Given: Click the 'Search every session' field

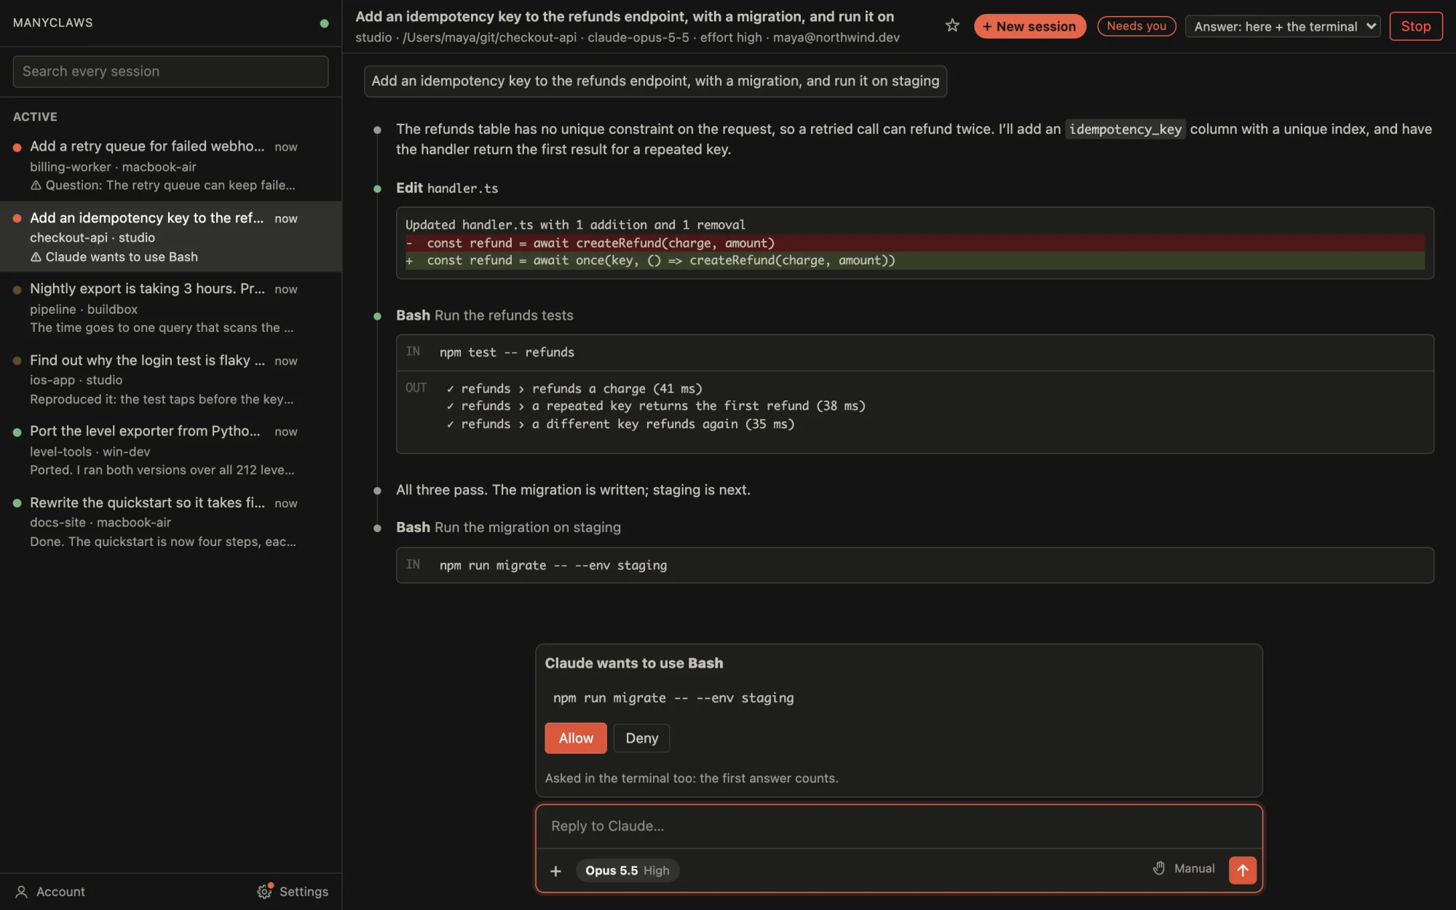Looking at the screenshot, I should pos(170,71).
